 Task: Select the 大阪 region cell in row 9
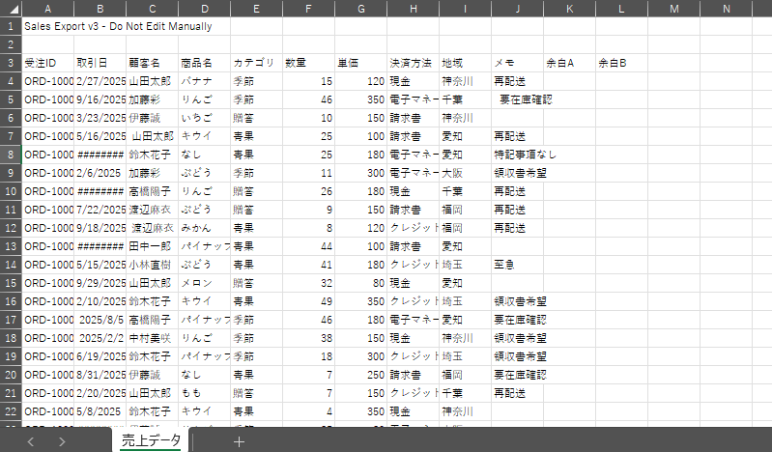coord(465,173)
